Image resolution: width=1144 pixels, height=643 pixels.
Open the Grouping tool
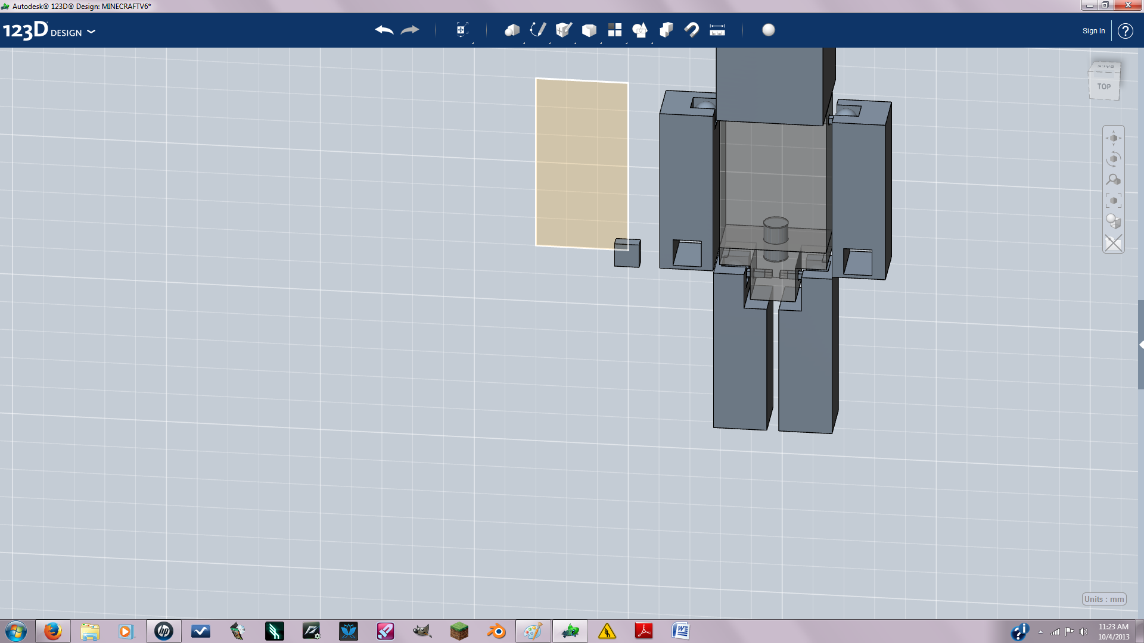pyautogui.click(x=640, y=30)
